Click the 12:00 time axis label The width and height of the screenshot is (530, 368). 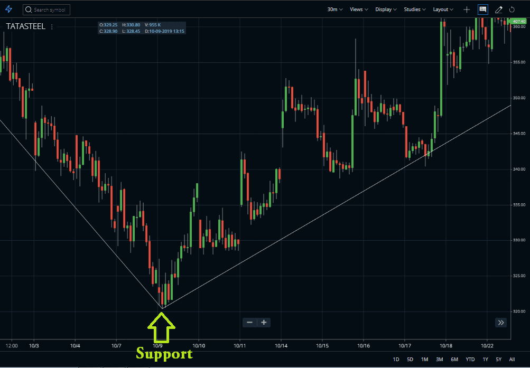click(12, 346)
